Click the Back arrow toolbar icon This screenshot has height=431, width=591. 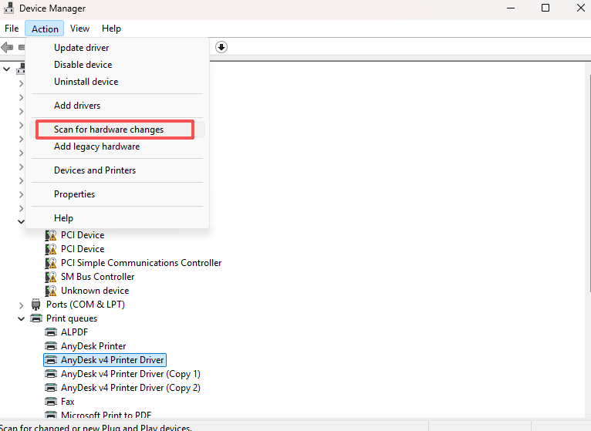pos(7,48)
